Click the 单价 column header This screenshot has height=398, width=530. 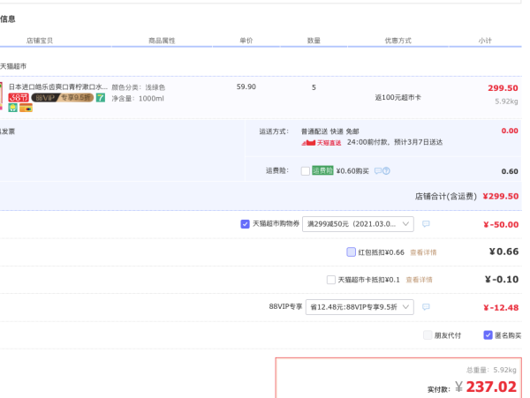(246, 41)
